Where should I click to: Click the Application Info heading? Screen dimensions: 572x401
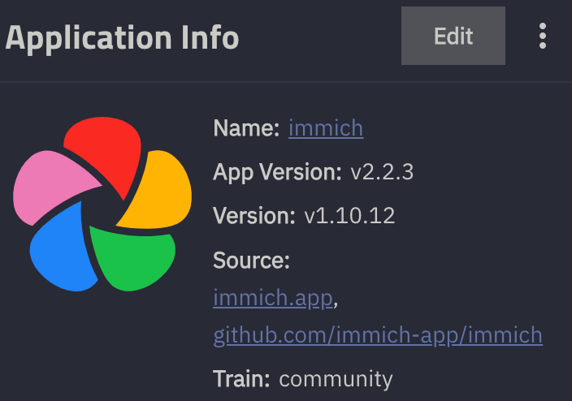[x=122, y=37]
